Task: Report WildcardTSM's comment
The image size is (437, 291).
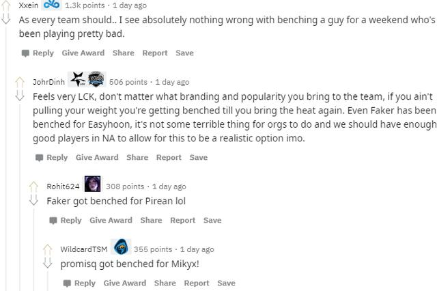Action: click(197, 283)
